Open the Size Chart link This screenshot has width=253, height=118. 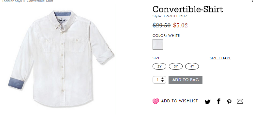click(x=220, y=58)
